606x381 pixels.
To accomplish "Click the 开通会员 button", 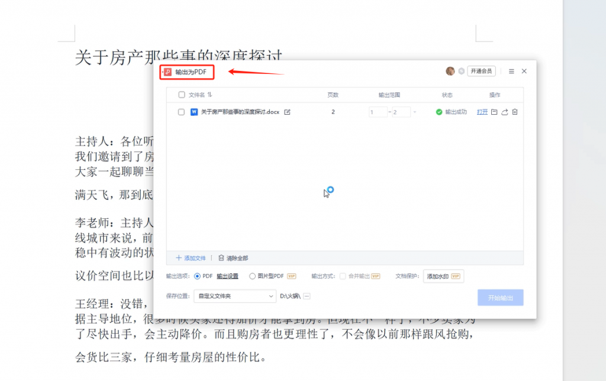I will [x=481, y=71].
